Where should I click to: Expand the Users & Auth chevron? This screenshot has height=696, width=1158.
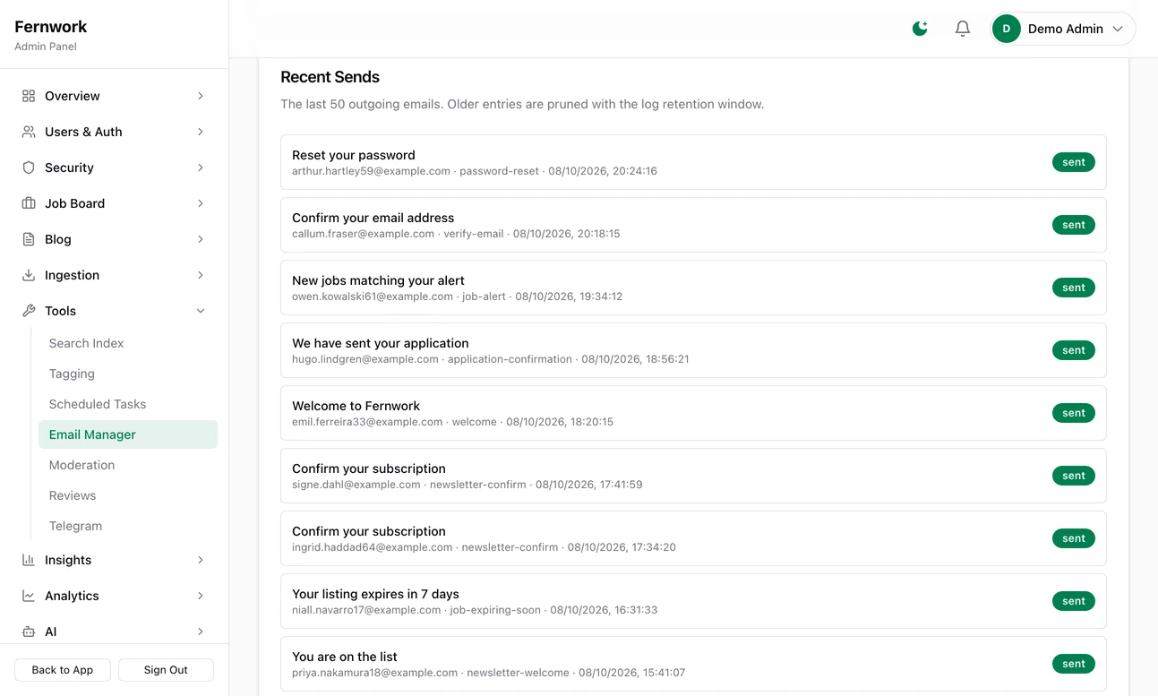[x=201, y=132]
